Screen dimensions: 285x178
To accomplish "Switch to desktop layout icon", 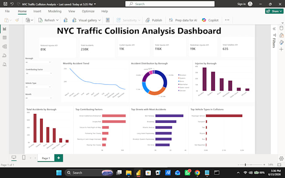I will coord(14,157).
